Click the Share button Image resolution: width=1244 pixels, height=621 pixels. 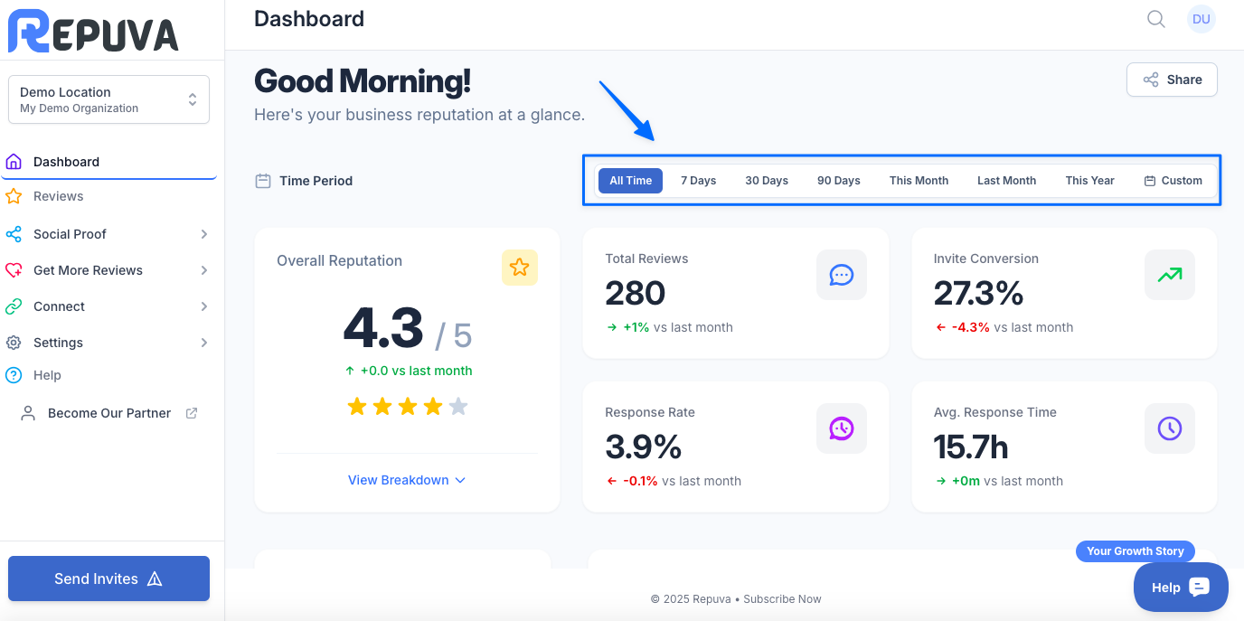[x=1172, y=80]
